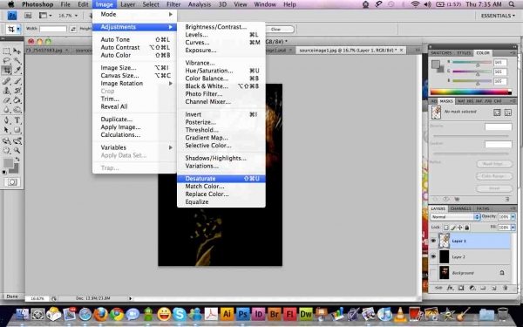Swap width and height crop values
Screen dimensions: 523x327
[x=72, y=29]
